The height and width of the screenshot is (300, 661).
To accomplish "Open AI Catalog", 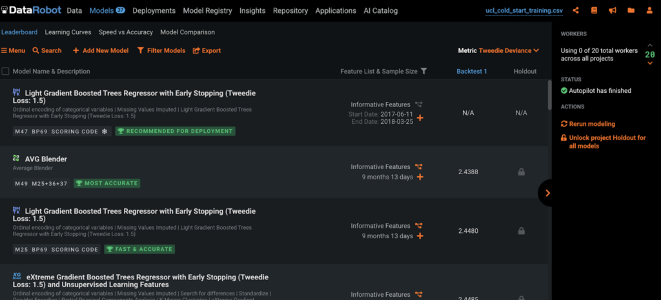I will click(x=381, y=10).
